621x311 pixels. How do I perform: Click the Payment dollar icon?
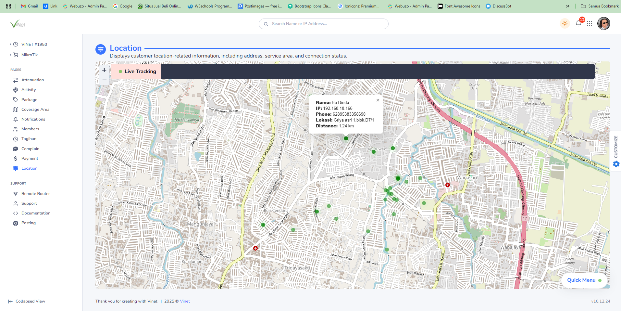tap(16, 159)
